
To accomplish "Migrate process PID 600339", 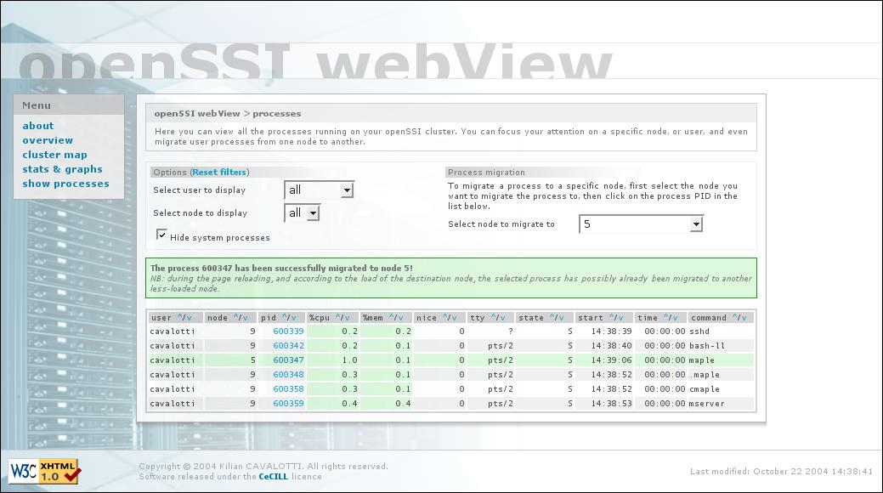I will 288,331.
